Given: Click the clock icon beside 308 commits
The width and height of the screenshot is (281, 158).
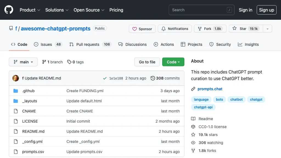Looking at the screenshot, I should click(153, 78).
